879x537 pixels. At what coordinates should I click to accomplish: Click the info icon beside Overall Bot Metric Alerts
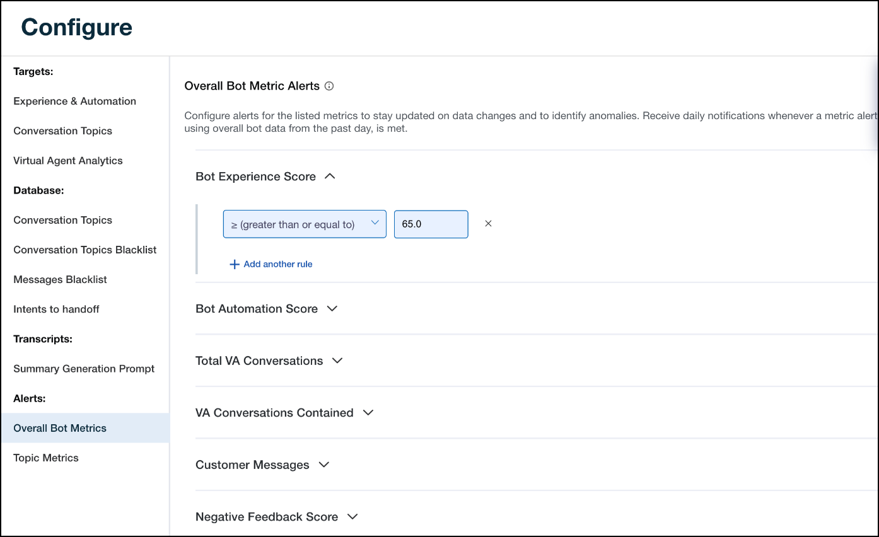(329, 86)
